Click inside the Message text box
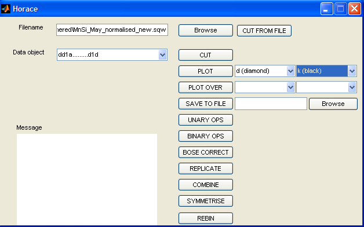Screen dimensions: 364x227 click(x=87, y=179)
